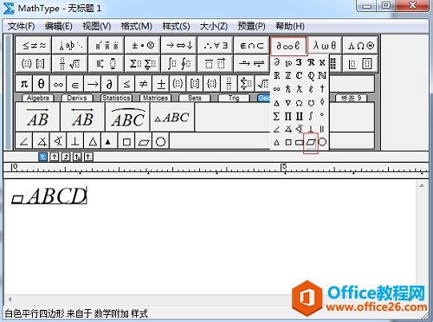Insert right arrow from small bar
Screen dimensions: 433x322
(93, 84)
